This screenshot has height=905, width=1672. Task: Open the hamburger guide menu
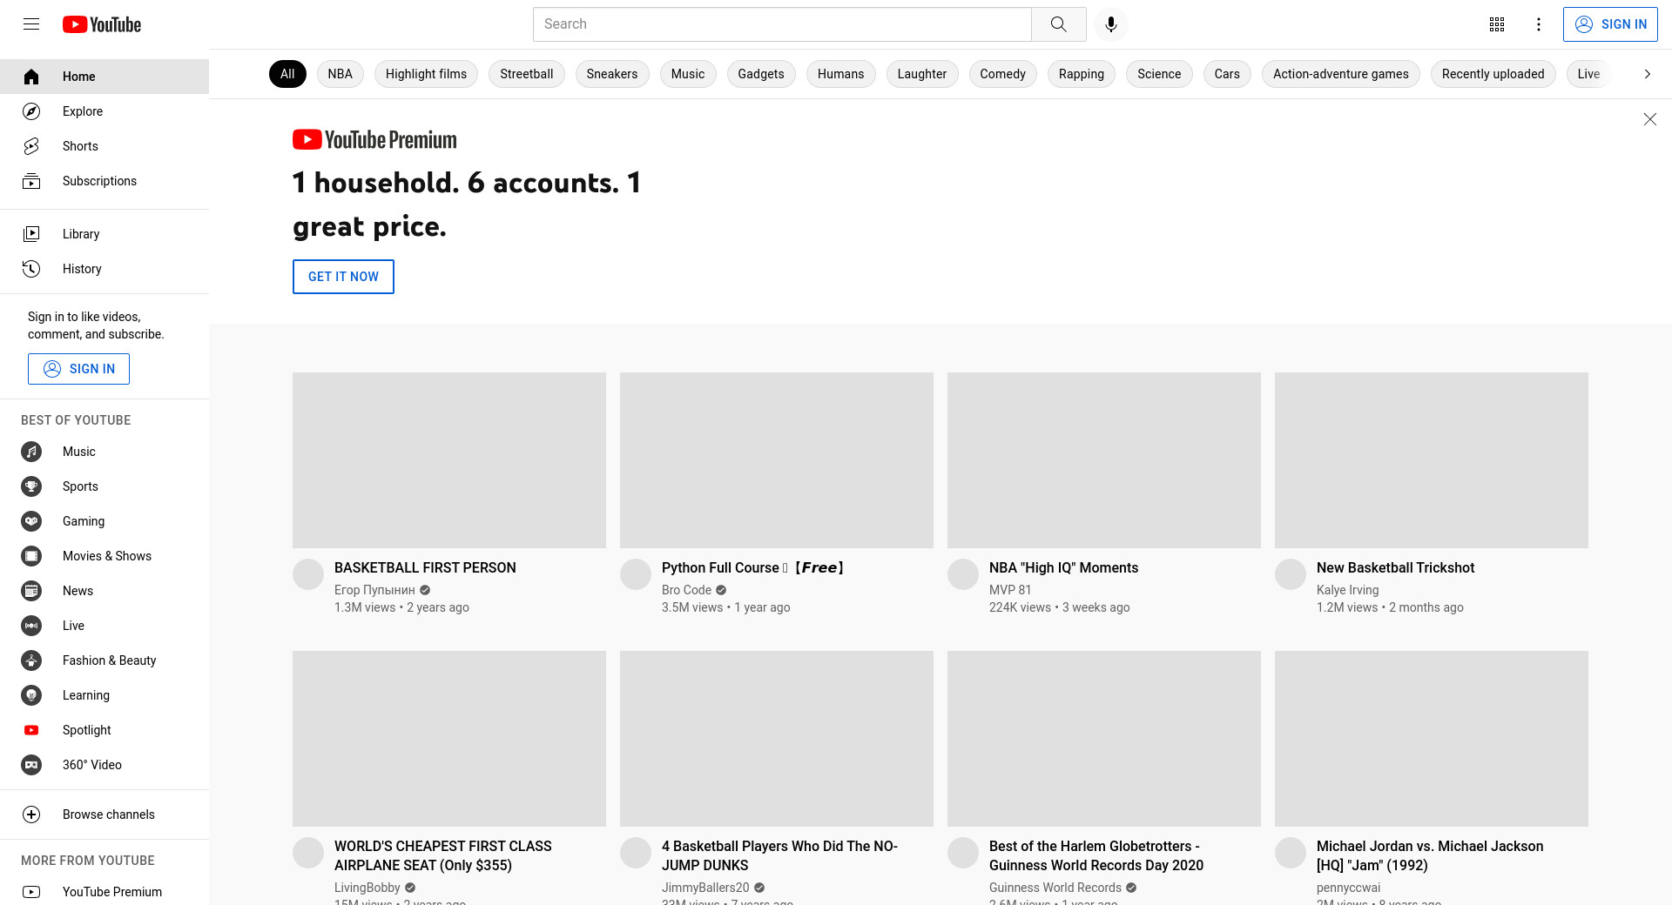31,24
